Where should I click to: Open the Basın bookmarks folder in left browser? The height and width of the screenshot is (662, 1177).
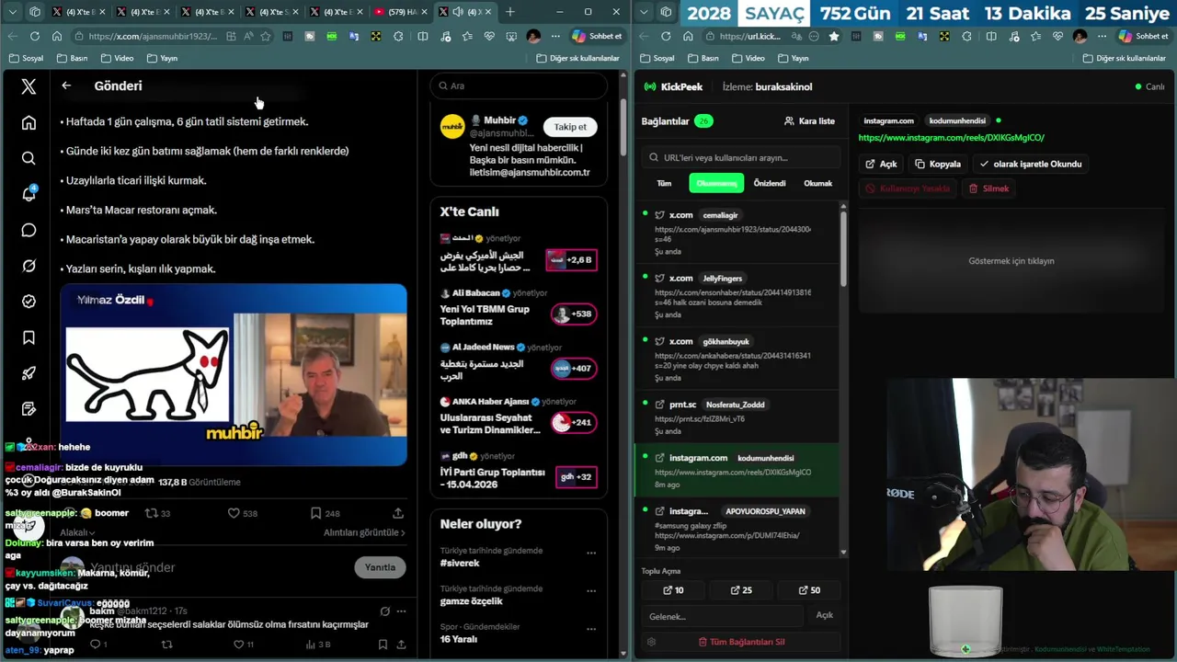click(72, 58)
